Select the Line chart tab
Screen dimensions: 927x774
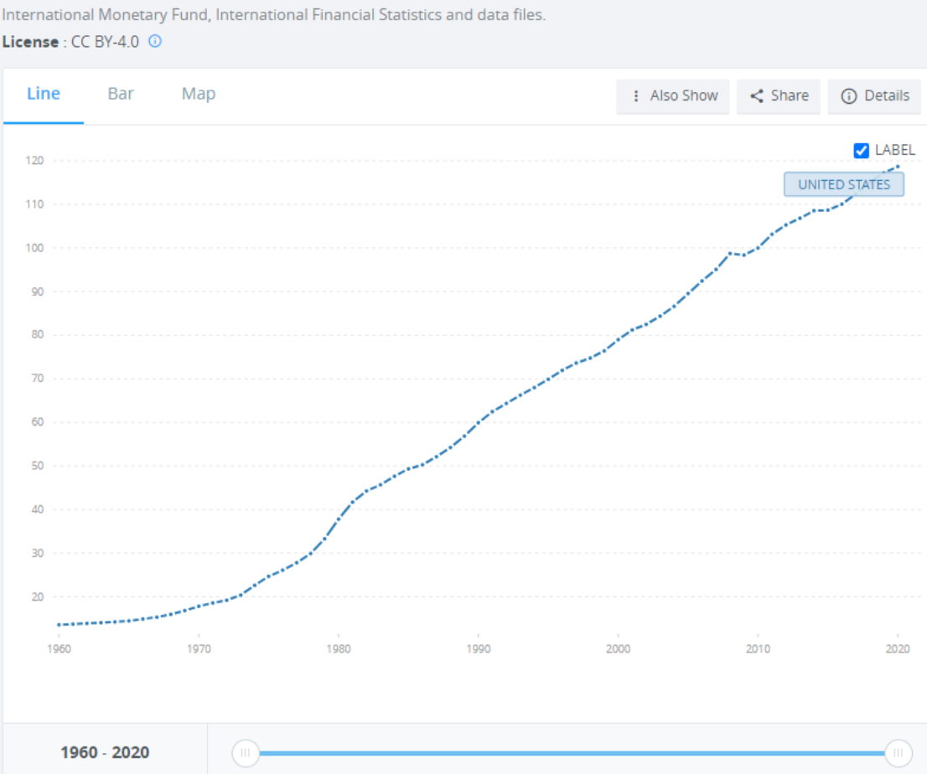tap(43, 94)
